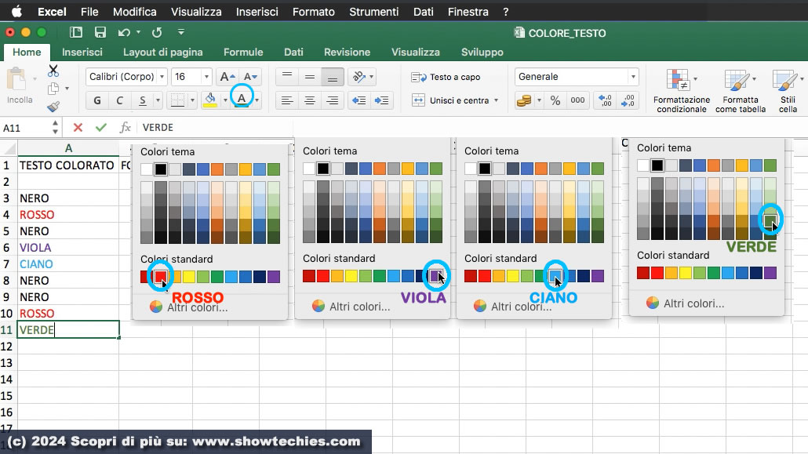The width and height of the screenshot is (808, 454).
Task: Decrease font size with the small A icon
Action: coord(250,77)
